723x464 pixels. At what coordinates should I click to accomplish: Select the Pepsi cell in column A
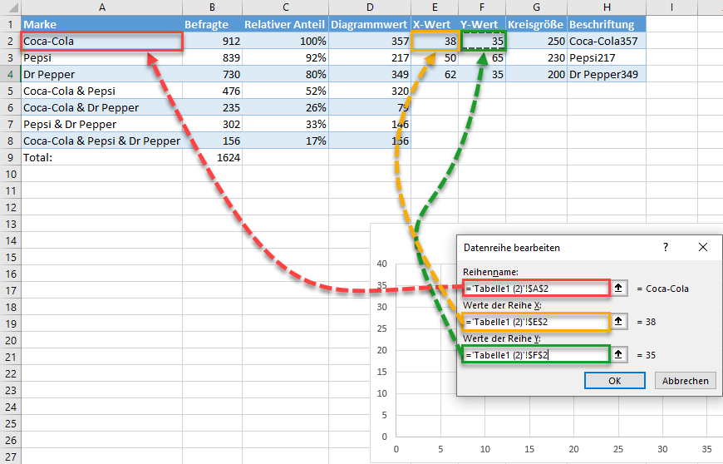(102, 57)
